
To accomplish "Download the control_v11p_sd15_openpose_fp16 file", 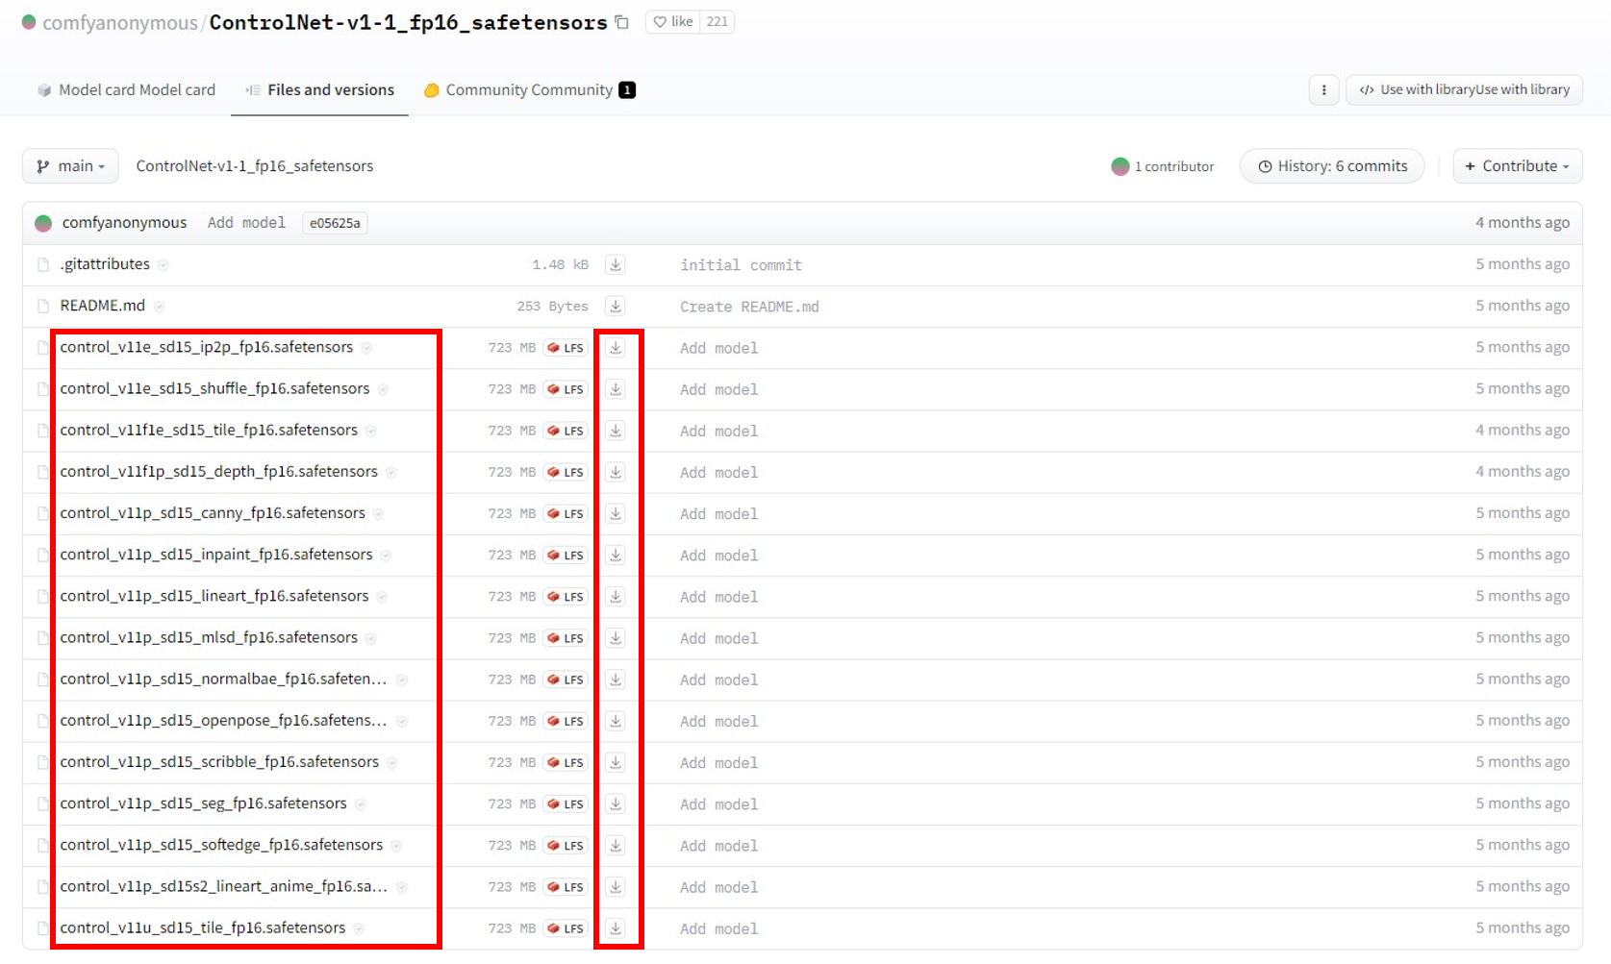I will [x=616, y=721].
